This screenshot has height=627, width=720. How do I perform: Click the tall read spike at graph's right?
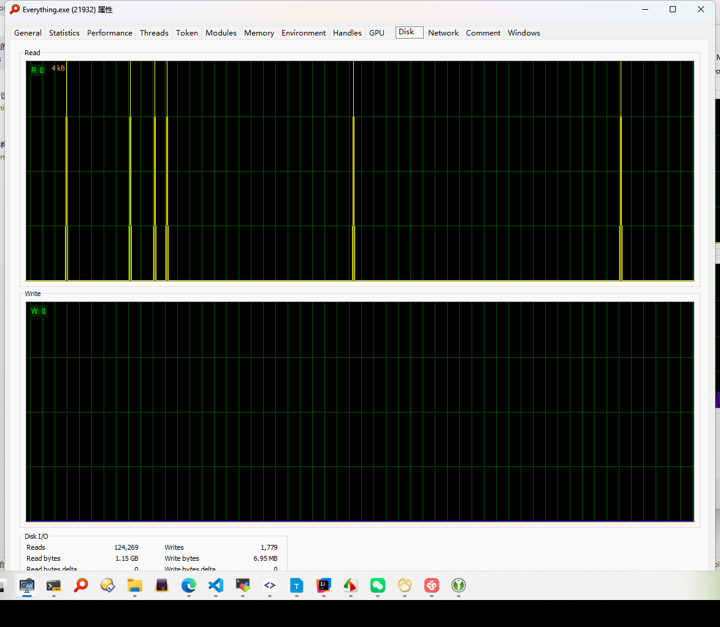(x=621, y=172)
